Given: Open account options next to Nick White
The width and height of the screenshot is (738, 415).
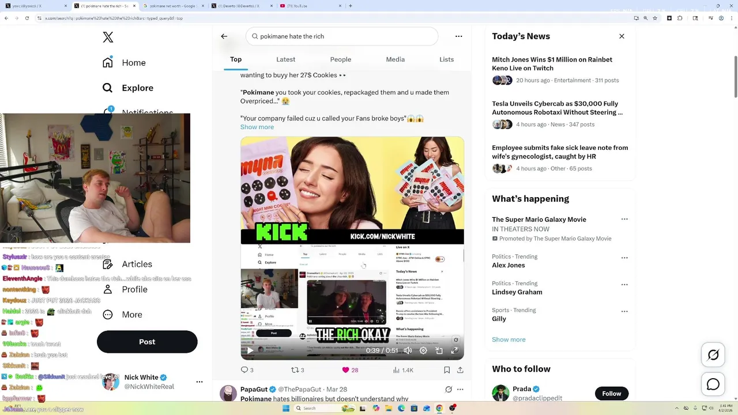Looking at the screenshot, I should coord(199,382).
